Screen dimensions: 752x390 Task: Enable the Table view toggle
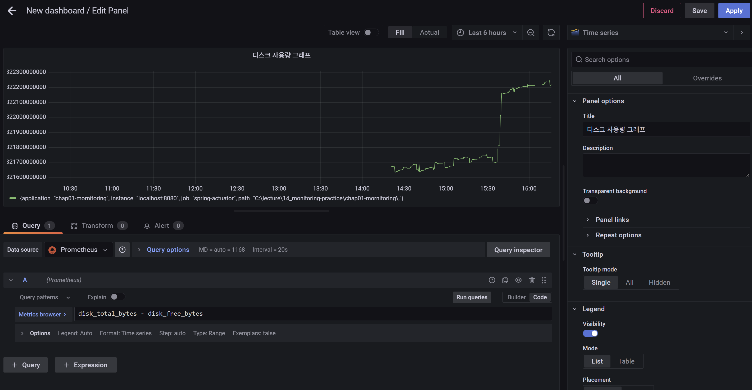pyautogui.click(x=371, y=32)
